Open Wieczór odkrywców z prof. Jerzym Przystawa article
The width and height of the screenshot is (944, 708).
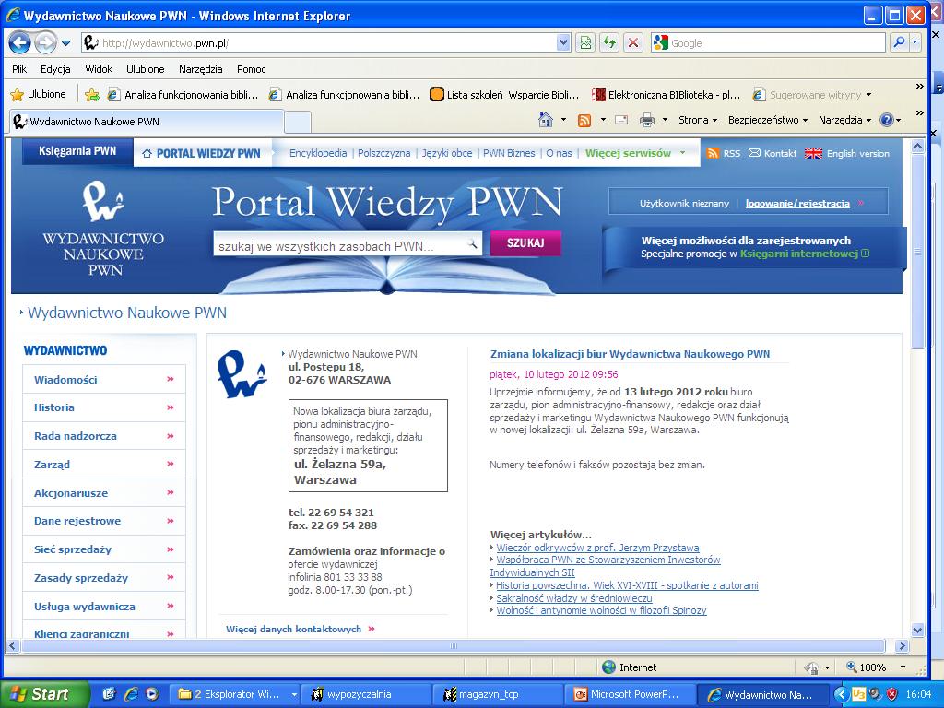pos(597,548)
